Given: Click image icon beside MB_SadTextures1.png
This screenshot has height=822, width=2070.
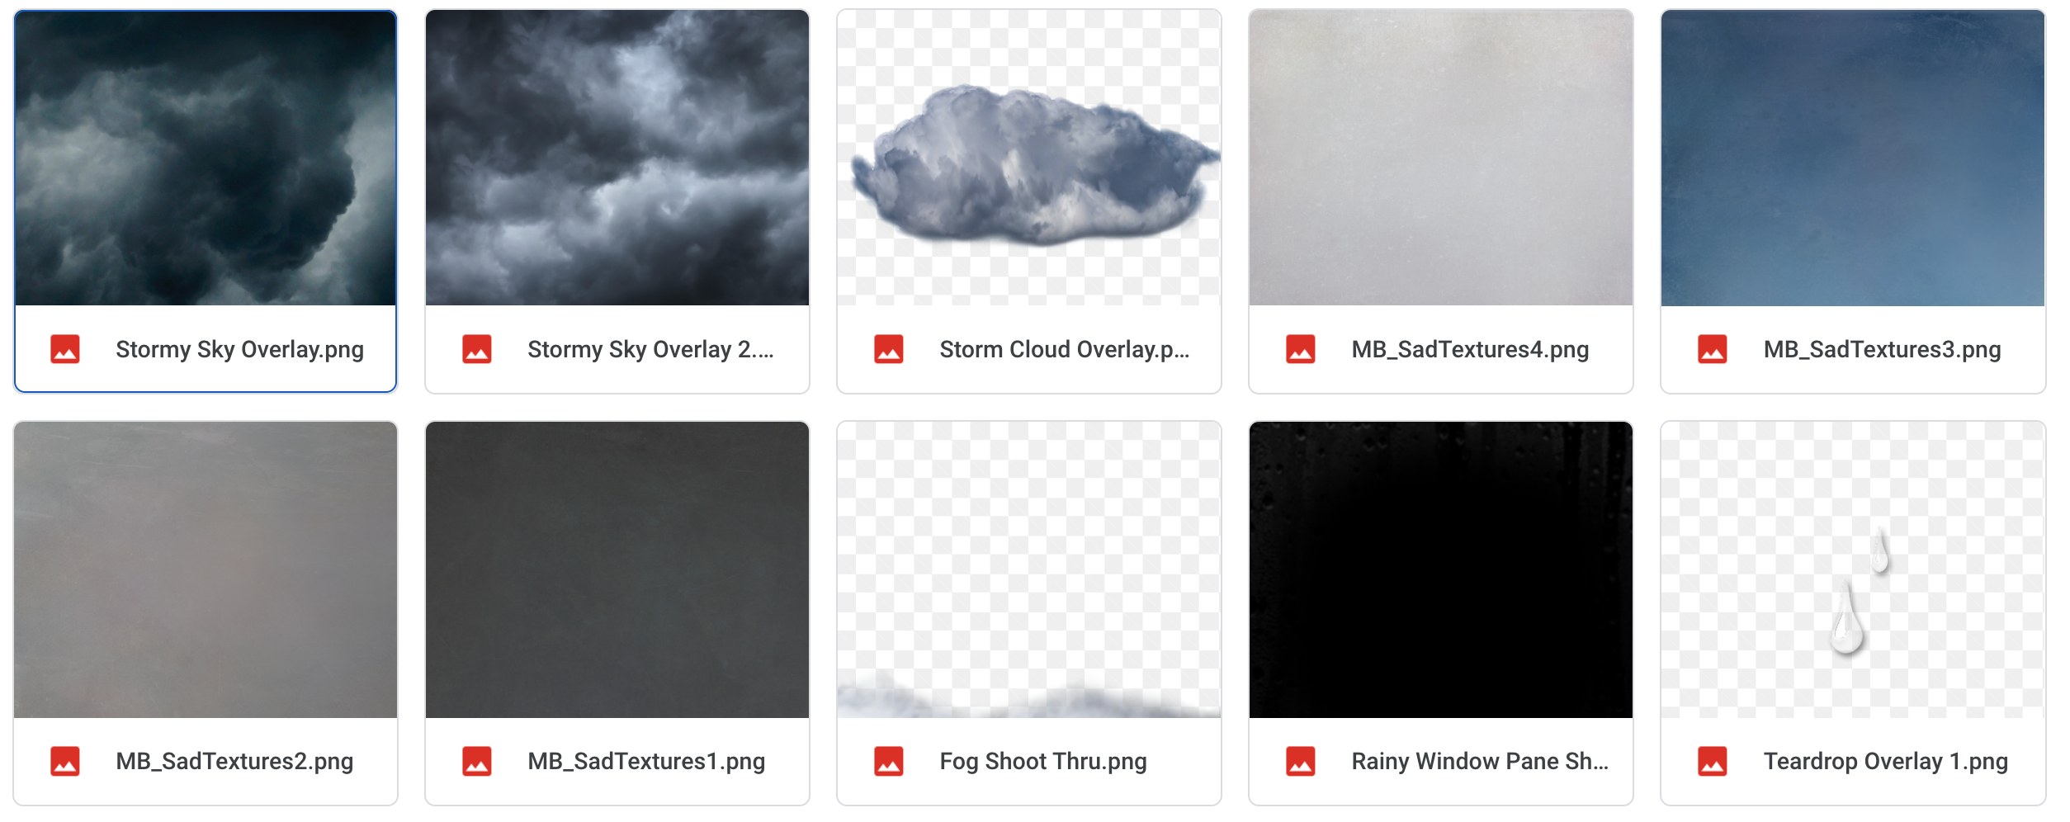Looking at the screenshot, I should point(477,761).
